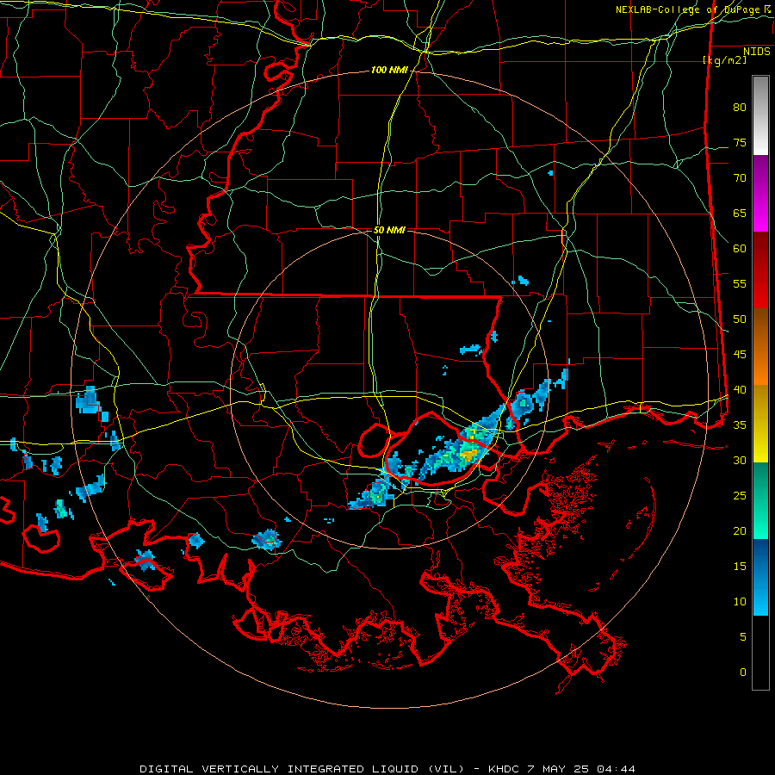
Task: Select the 0 value on the scale
Action: tap(743, 673)
